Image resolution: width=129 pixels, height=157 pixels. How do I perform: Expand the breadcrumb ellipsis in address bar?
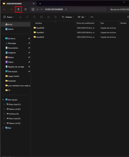click(x=42, y=9)
